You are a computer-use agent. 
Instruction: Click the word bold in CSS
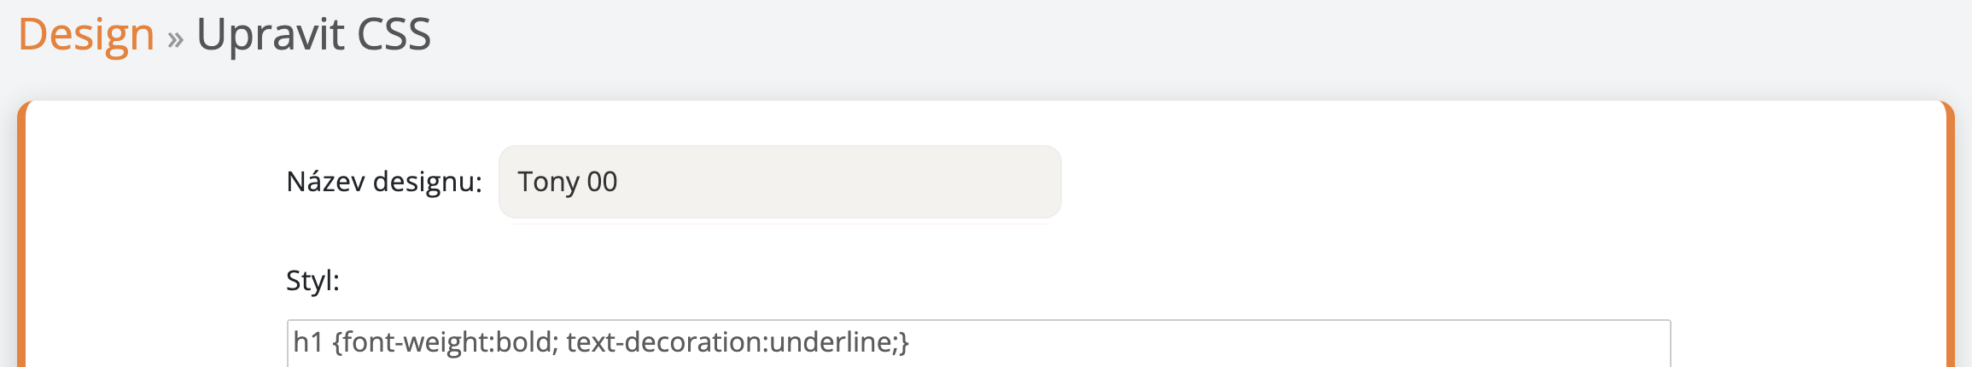click(x=525, y=342)
